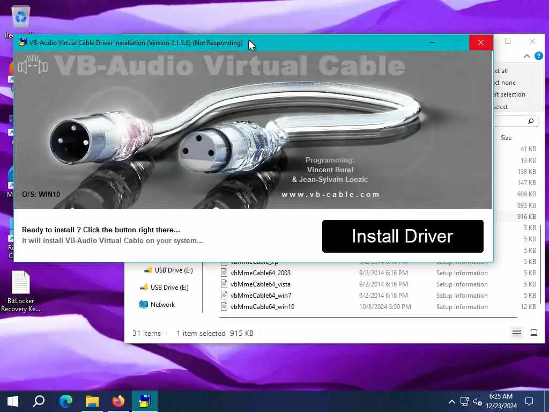549x412 pixels.
Task: Select the first USB Drive (E:) in Explorer tree
Action: pos(169,270)
